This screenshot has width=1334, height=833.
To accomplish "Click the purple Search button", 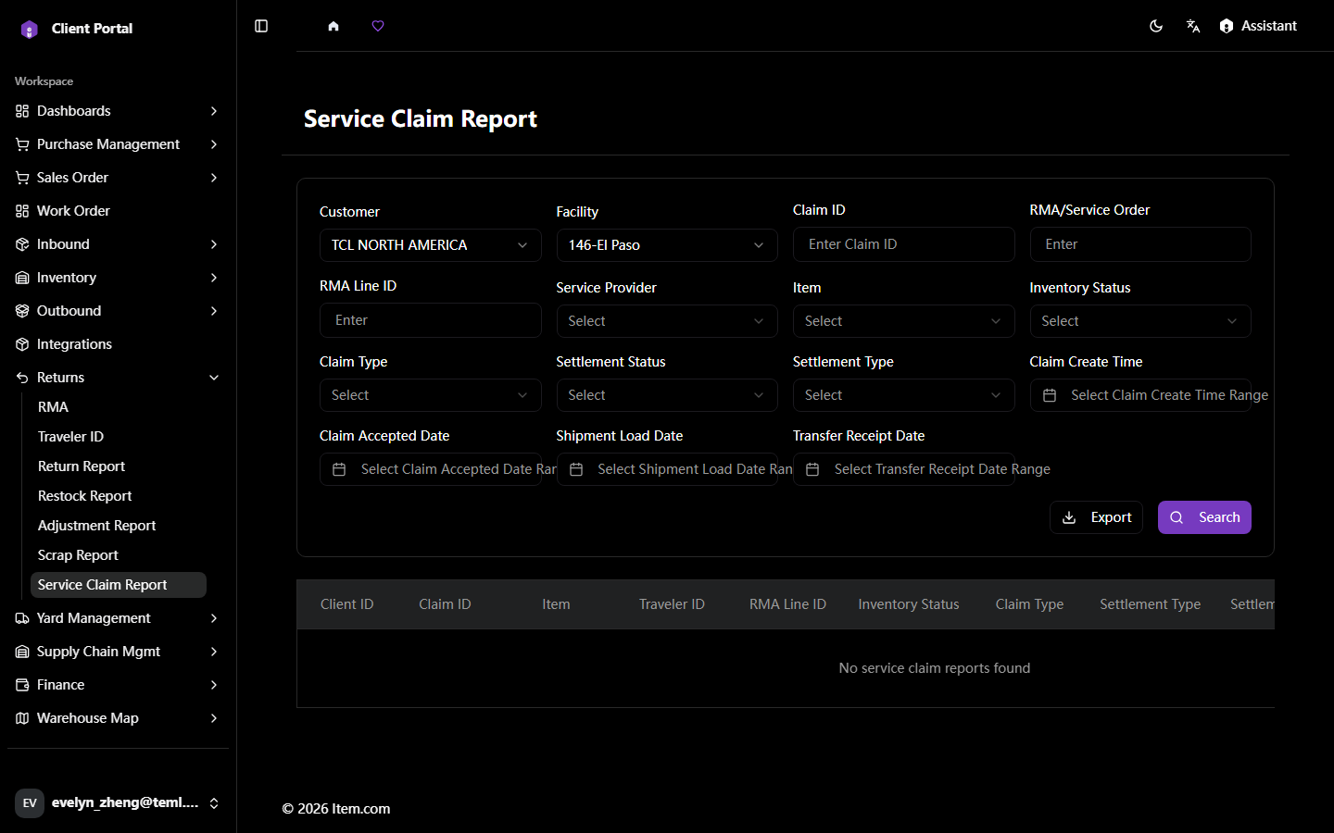I will tap(1204, 517).
